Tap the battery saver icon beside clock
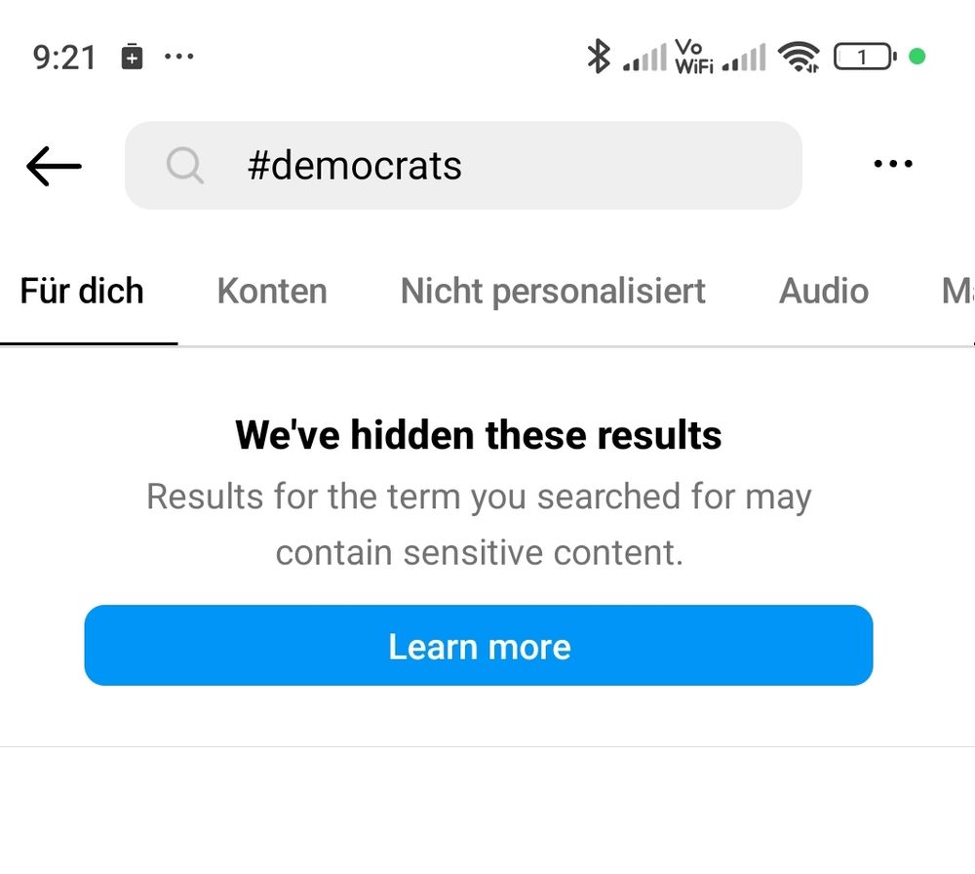Screen dimensions: 975x874 [132, 57]
